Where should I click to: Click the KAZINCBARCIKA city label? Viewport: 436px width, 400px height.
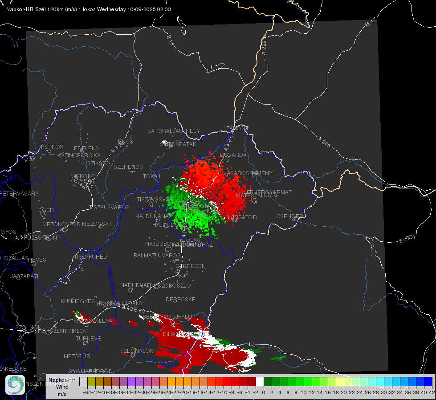pyautogui.click(x=79, y=156)
